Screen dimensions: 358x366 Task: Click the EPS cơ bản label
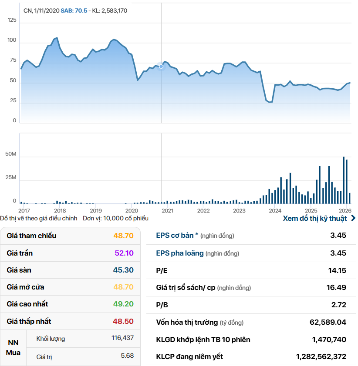pyautogui.click(x=177, y=236)
